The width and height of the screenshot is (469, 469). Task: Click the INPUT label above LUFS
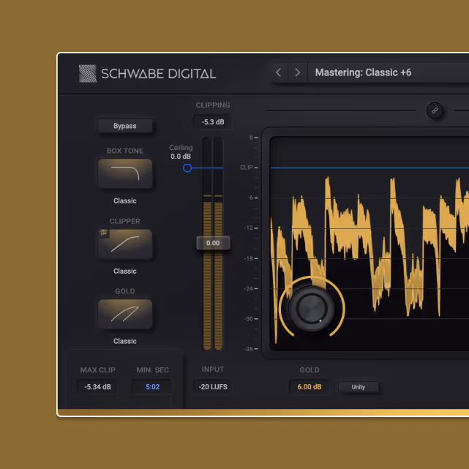point(213,369)
